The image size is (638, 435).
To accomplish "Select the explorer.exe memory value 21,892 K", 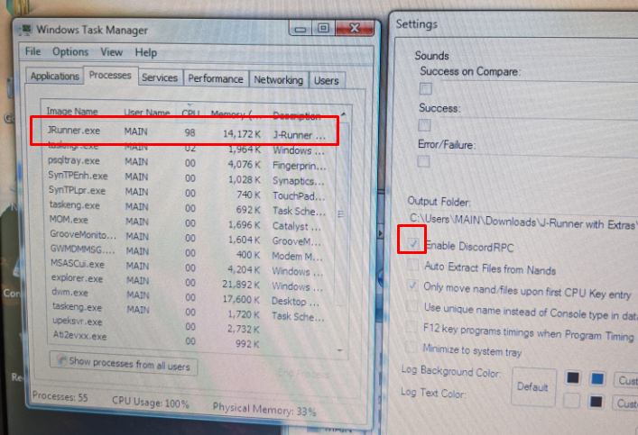I will pyautogui.click(x=240, y=285).
